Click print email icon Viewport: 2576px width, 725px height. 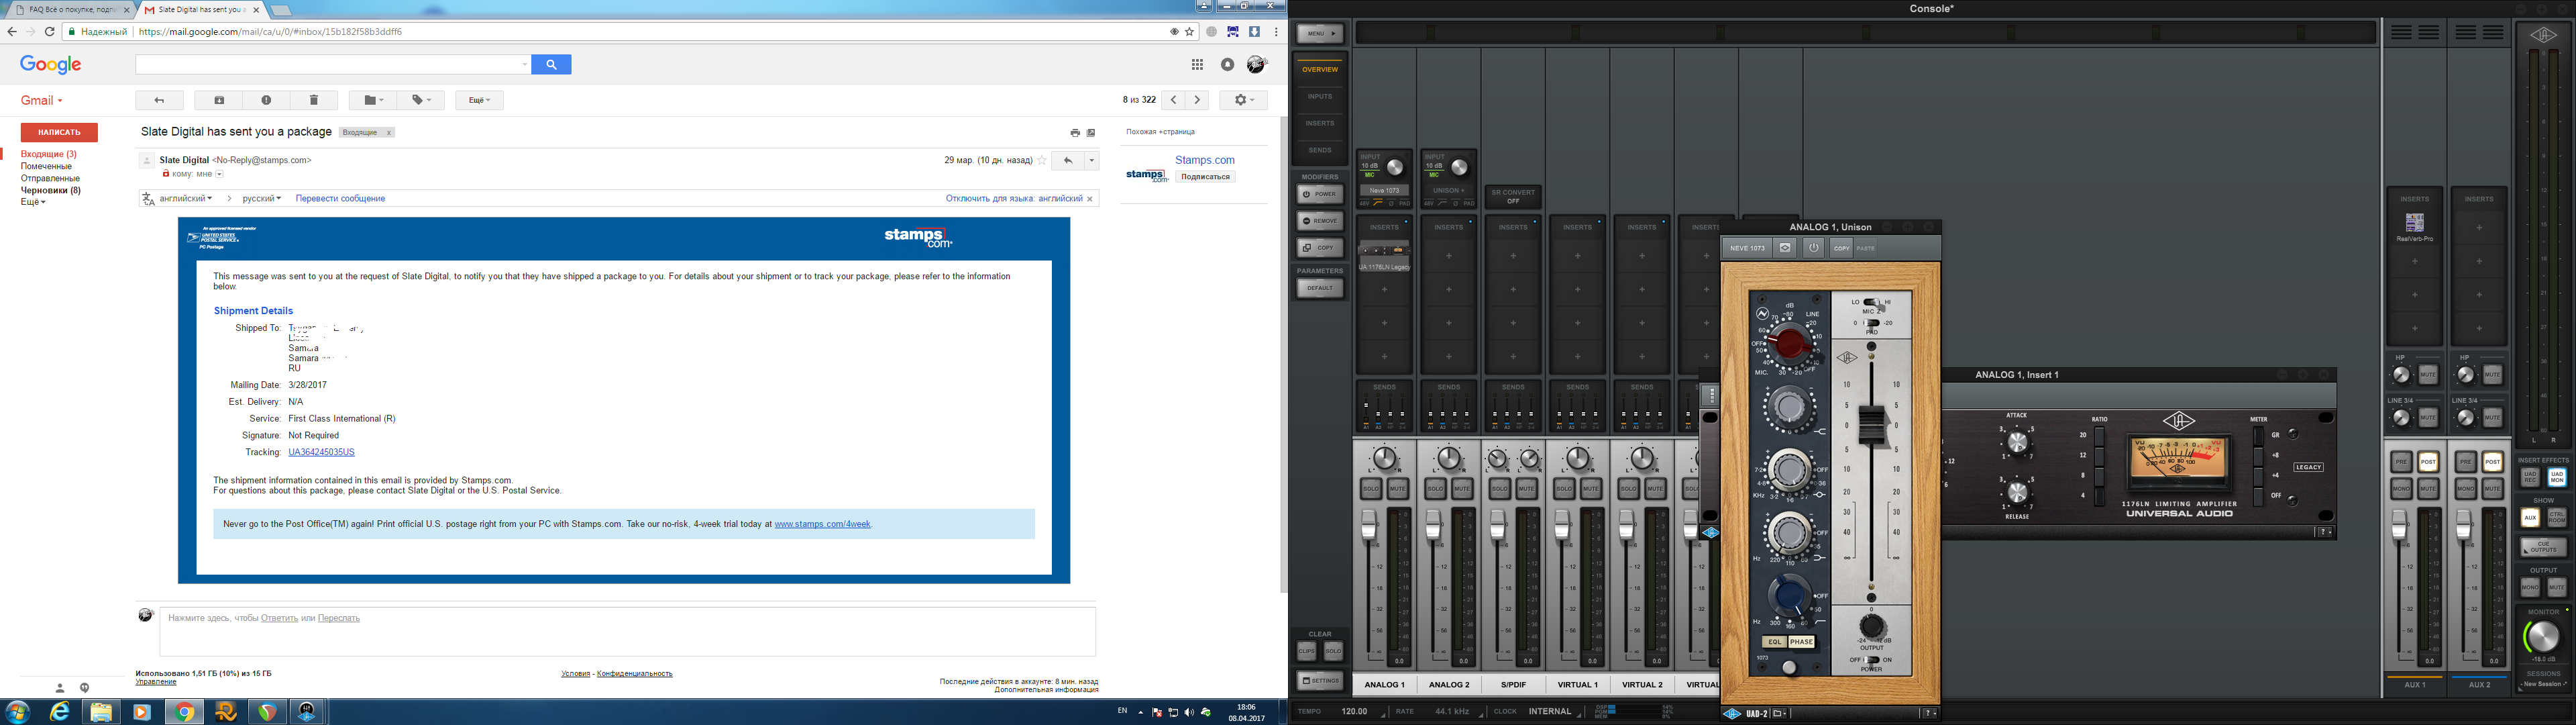tap(1074, 133)
